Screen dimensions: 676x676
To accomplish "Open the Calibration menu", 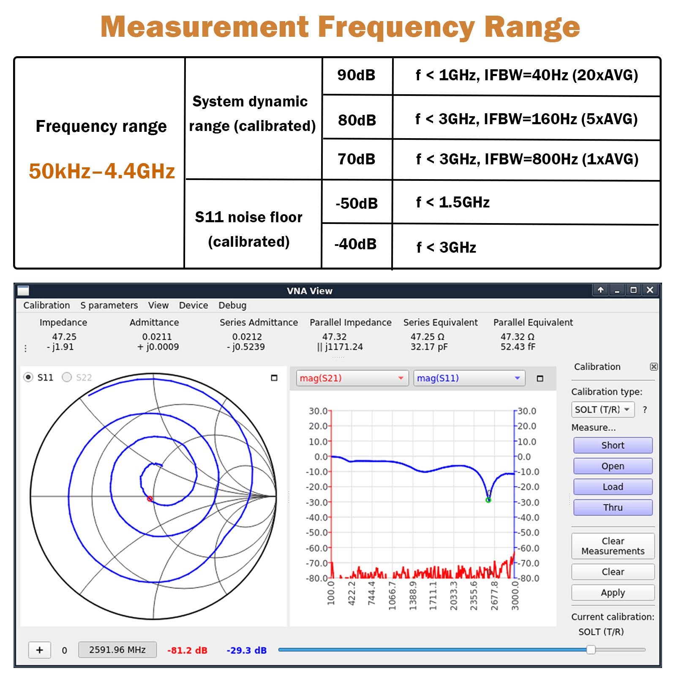I will click(x=46, y=305).
